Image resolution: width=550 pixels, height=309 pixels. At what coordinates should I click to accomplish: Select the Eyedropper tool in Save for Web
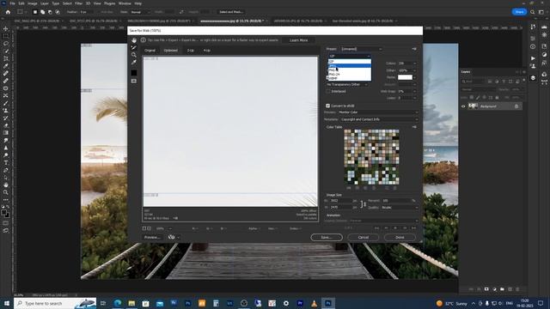pos(134,63)
